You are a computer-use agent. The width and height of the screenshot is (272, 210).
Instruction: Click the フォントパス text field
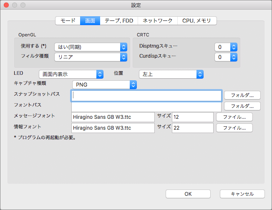click(x=146, y=107)
